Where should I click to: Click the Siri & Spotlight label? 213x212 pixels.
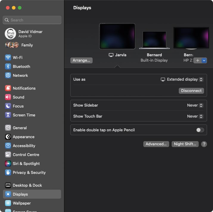click(x=26, y=163)
